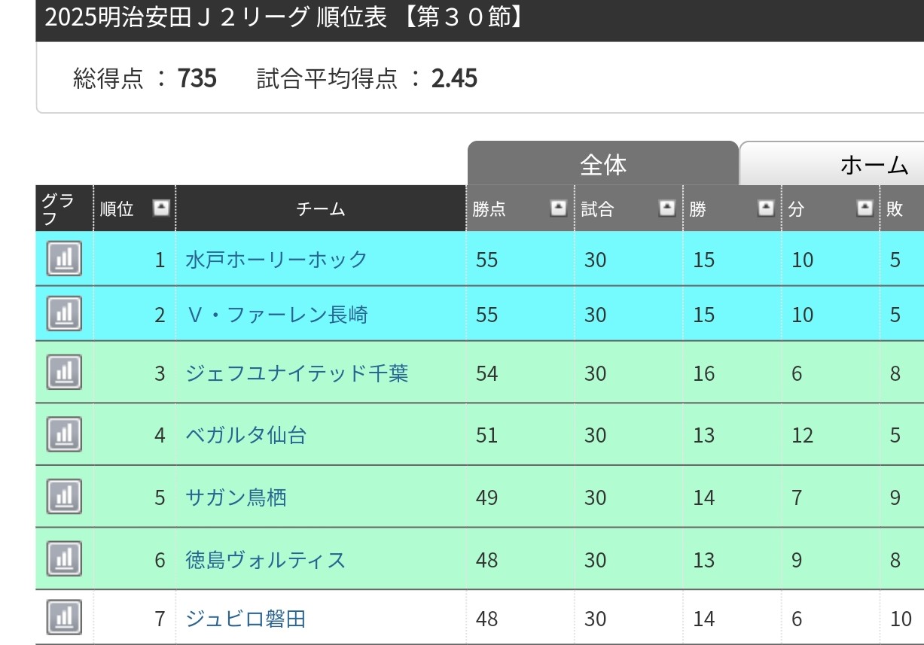Open graph for 徳島ヴォルティス
Screen dimensions: 924x645
pos(64,559)
